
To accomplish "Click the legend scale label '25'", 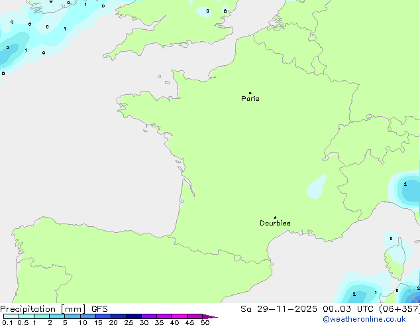I will pyautogui.click(x=129, y=322).
